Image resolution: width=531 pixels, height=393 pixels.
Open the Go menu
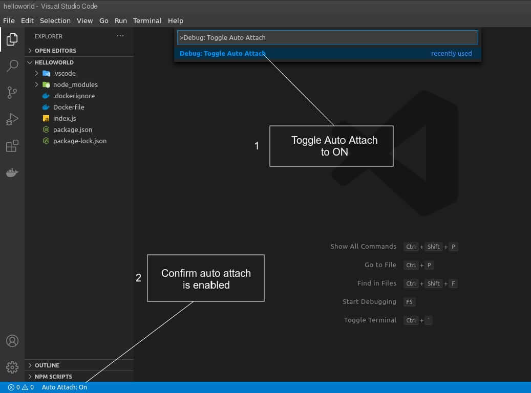104,20
